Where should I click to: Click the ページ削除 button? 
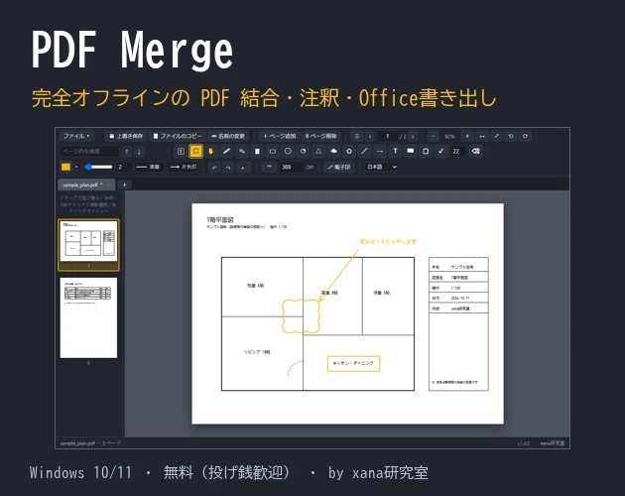320,136
